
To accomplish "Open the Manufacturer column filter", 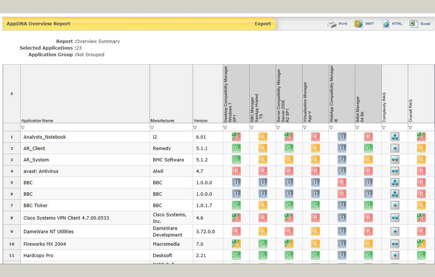I will pyautogui.click(x=152, y=127).
